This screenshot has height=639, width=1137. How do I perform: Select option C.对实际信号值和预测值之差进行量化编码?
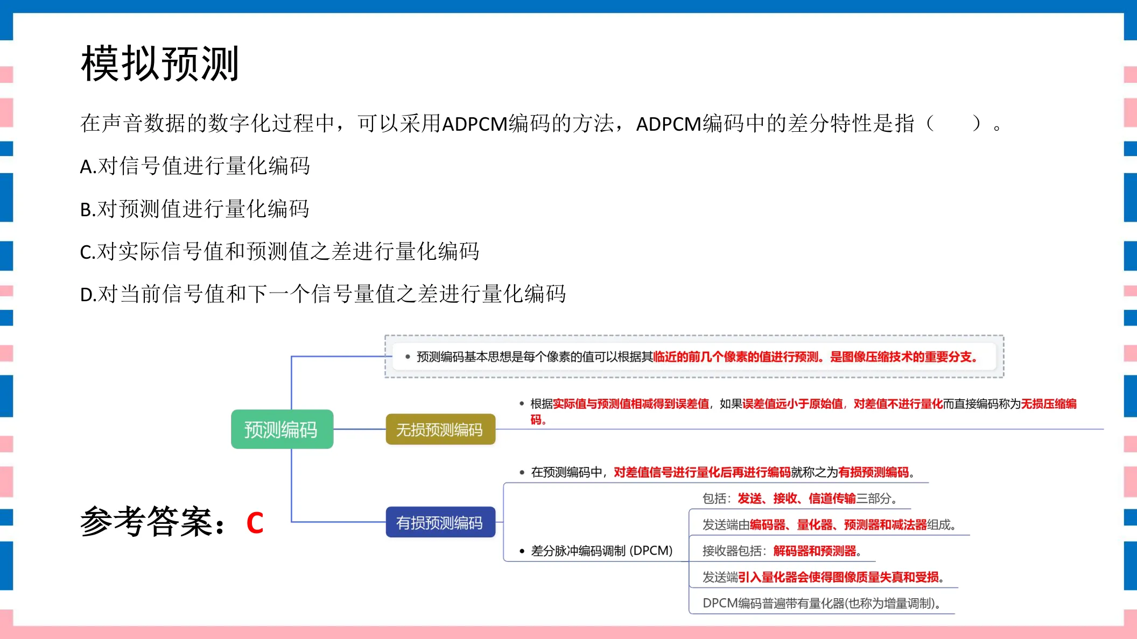coord(279,251)
